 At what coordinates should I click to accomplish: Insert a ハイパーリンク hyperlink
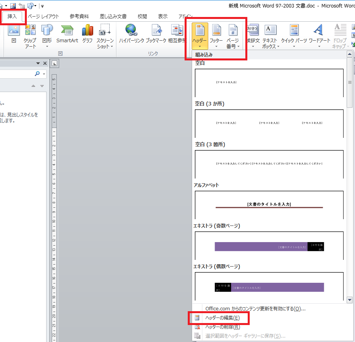pos(131,34)
